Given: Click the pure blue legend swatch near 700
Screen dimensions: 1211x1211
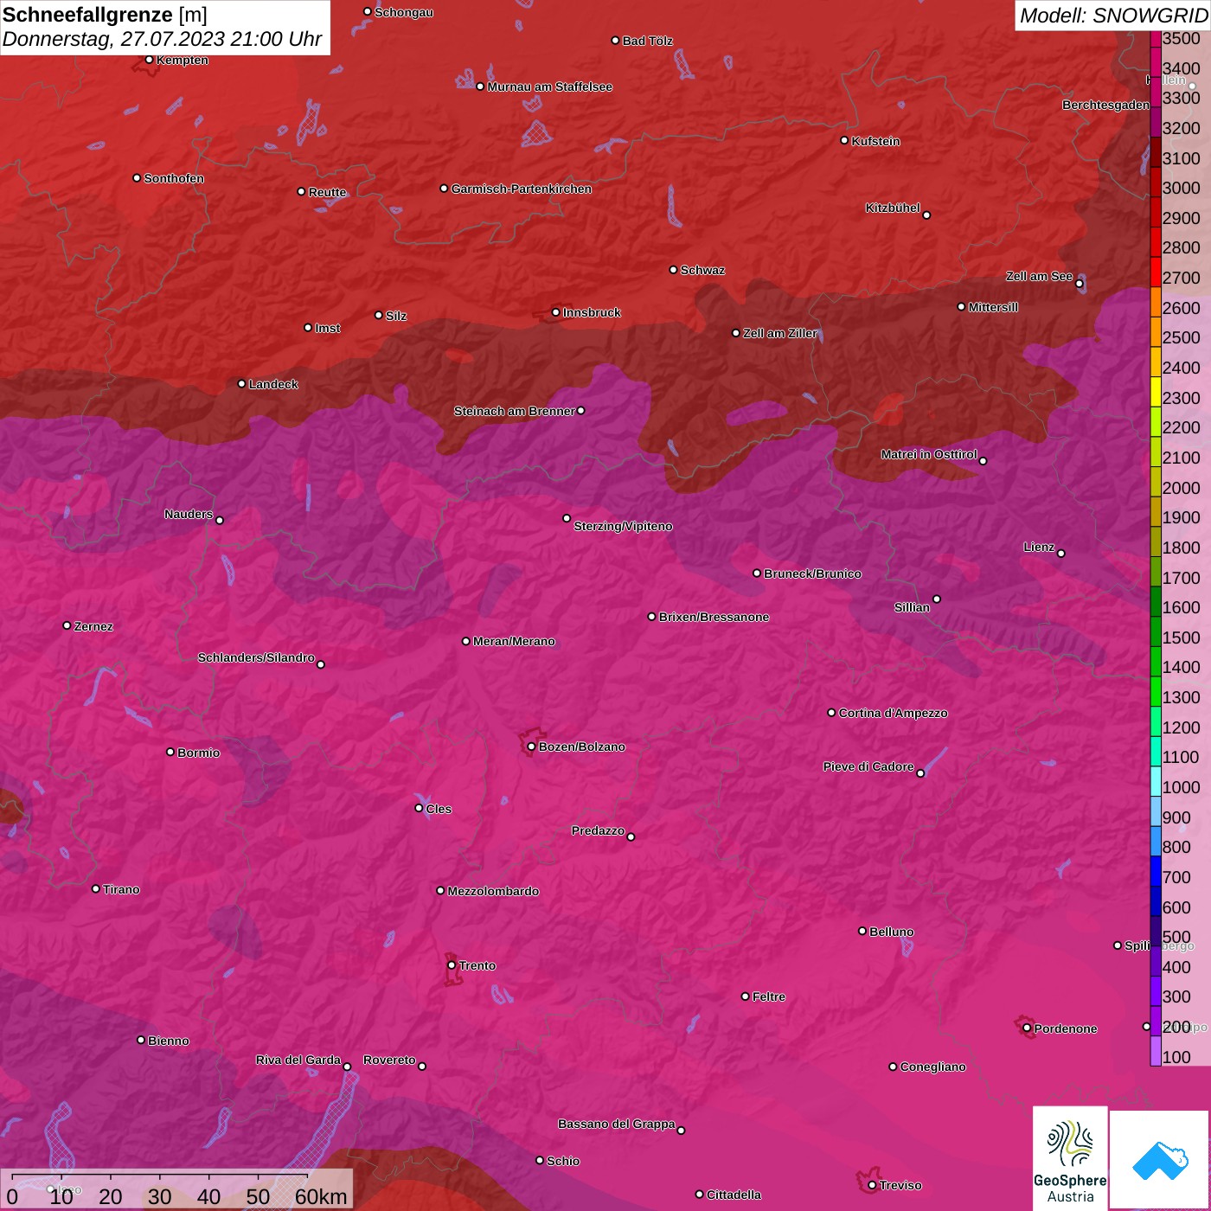Looking at the screenshot, I should [x=1156, y=870].
